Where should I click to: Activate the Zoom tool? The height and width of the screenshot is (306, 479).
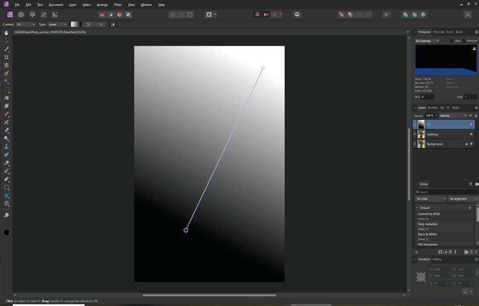[x=6, y=215]
